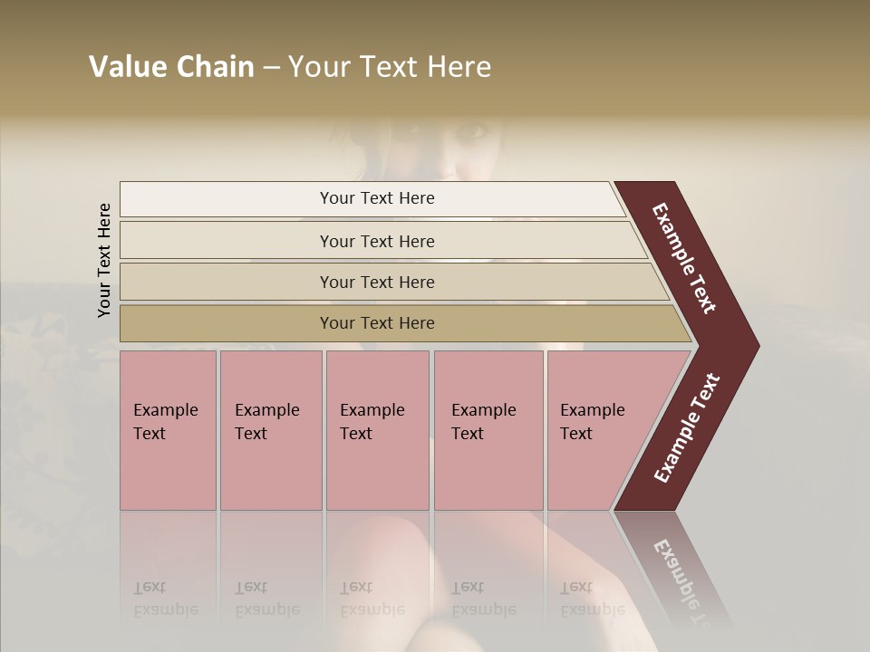Image resolution: width=870 pixels, height=652 pixels.
Task: Click the bold 'Value Chain' words in title
Action: click(171, 67)
